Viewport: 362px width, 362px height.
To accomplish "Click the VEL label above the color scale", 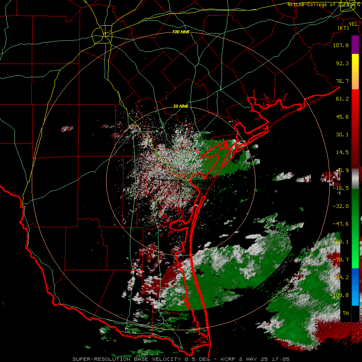I will 353,24.
